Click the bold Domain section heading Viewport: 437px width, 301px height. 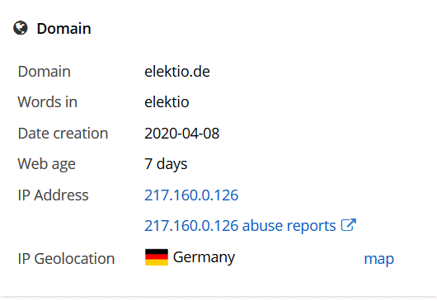(x=63, y=28)
